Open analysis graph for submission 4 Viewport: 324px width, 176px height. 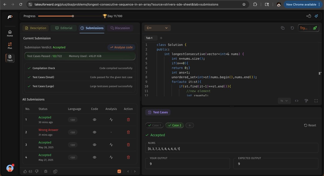111,157
